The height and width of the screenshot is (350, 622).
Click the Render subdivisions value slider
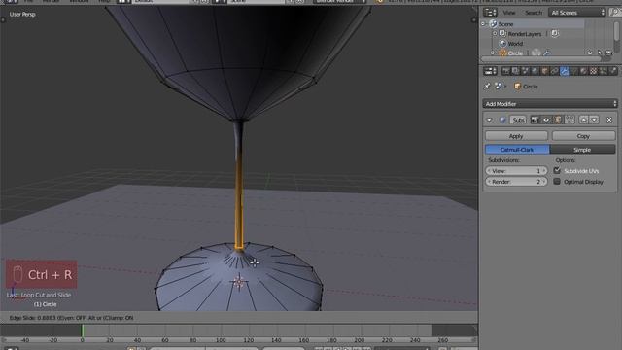tap(516, 182)
